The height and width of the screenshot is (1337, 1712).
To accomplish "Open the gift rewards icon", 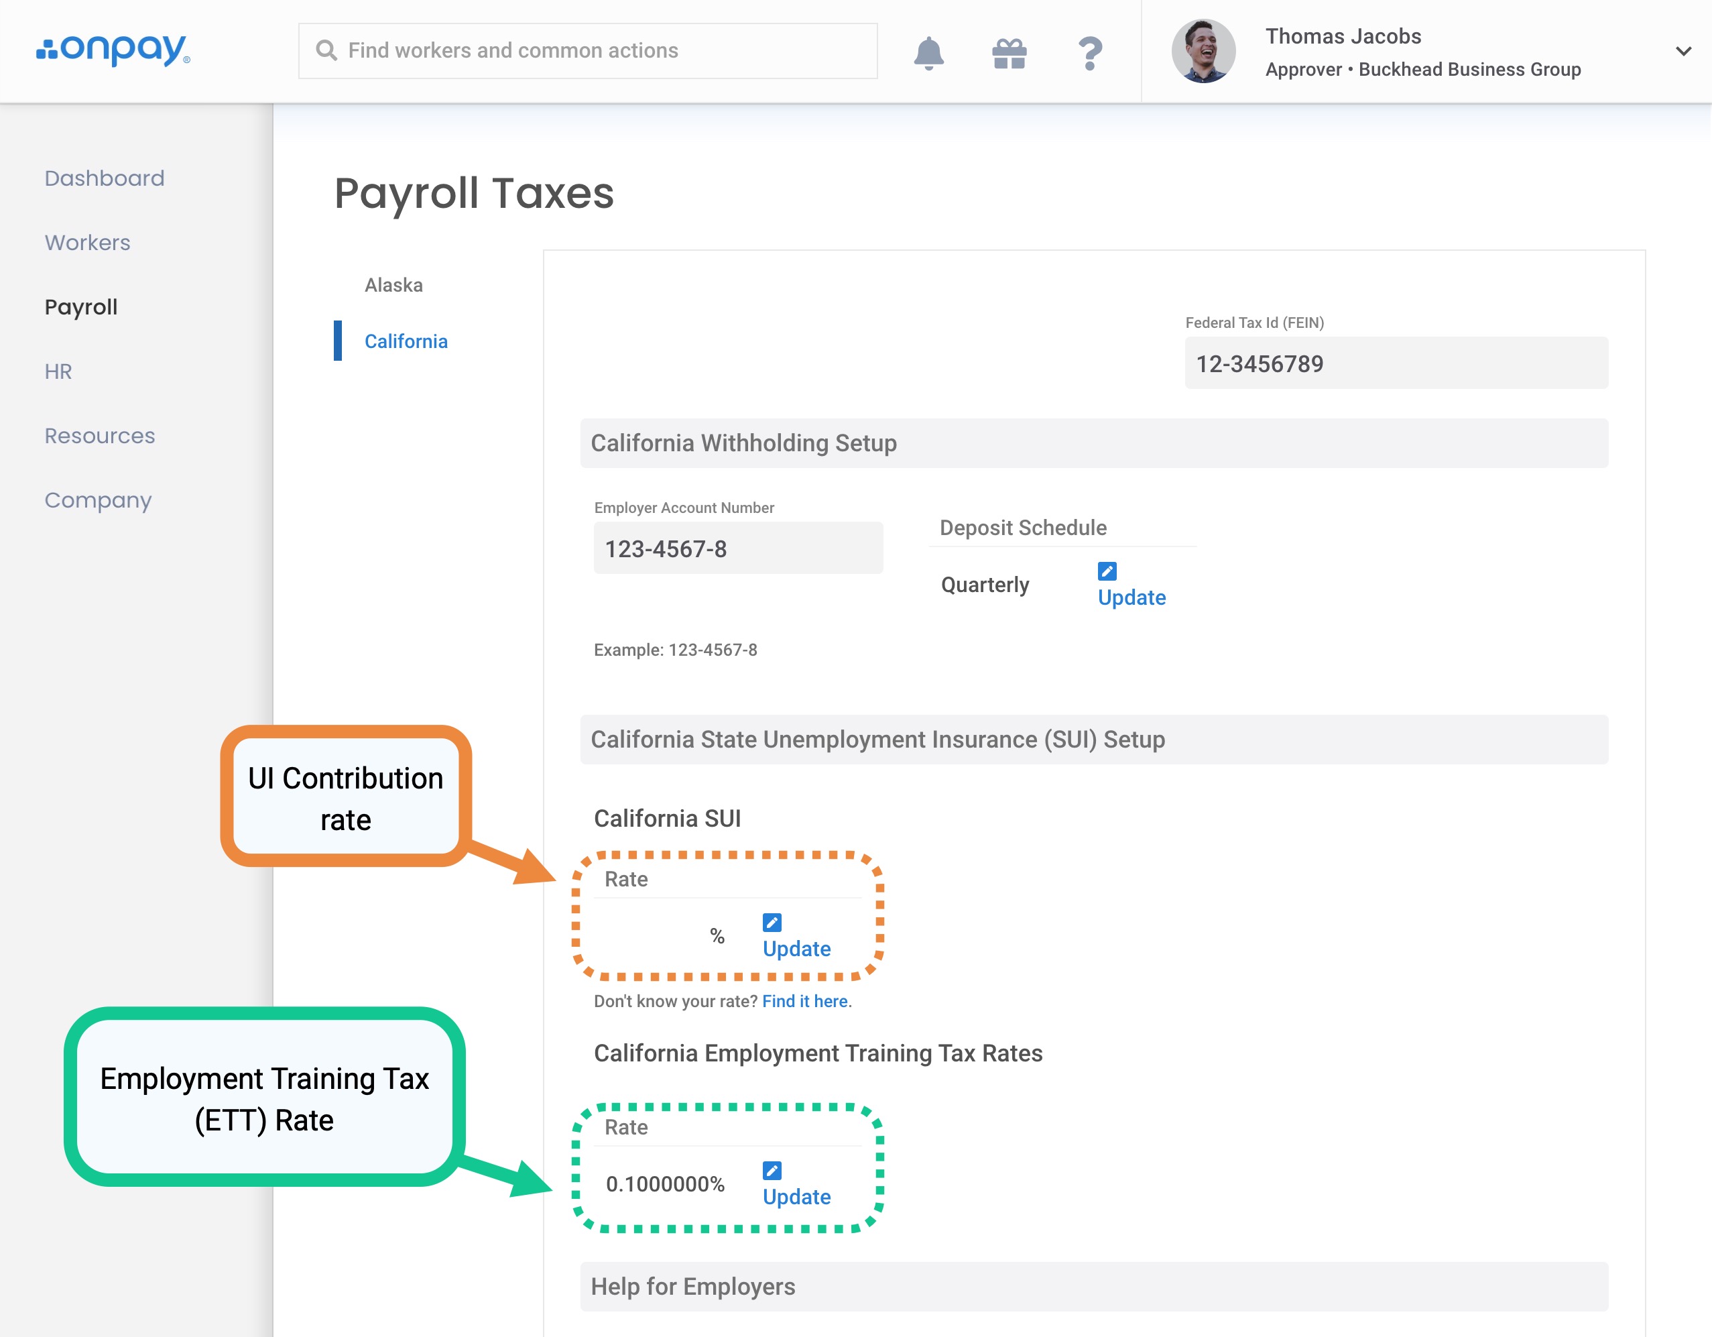I will (x=1009, y=54).
